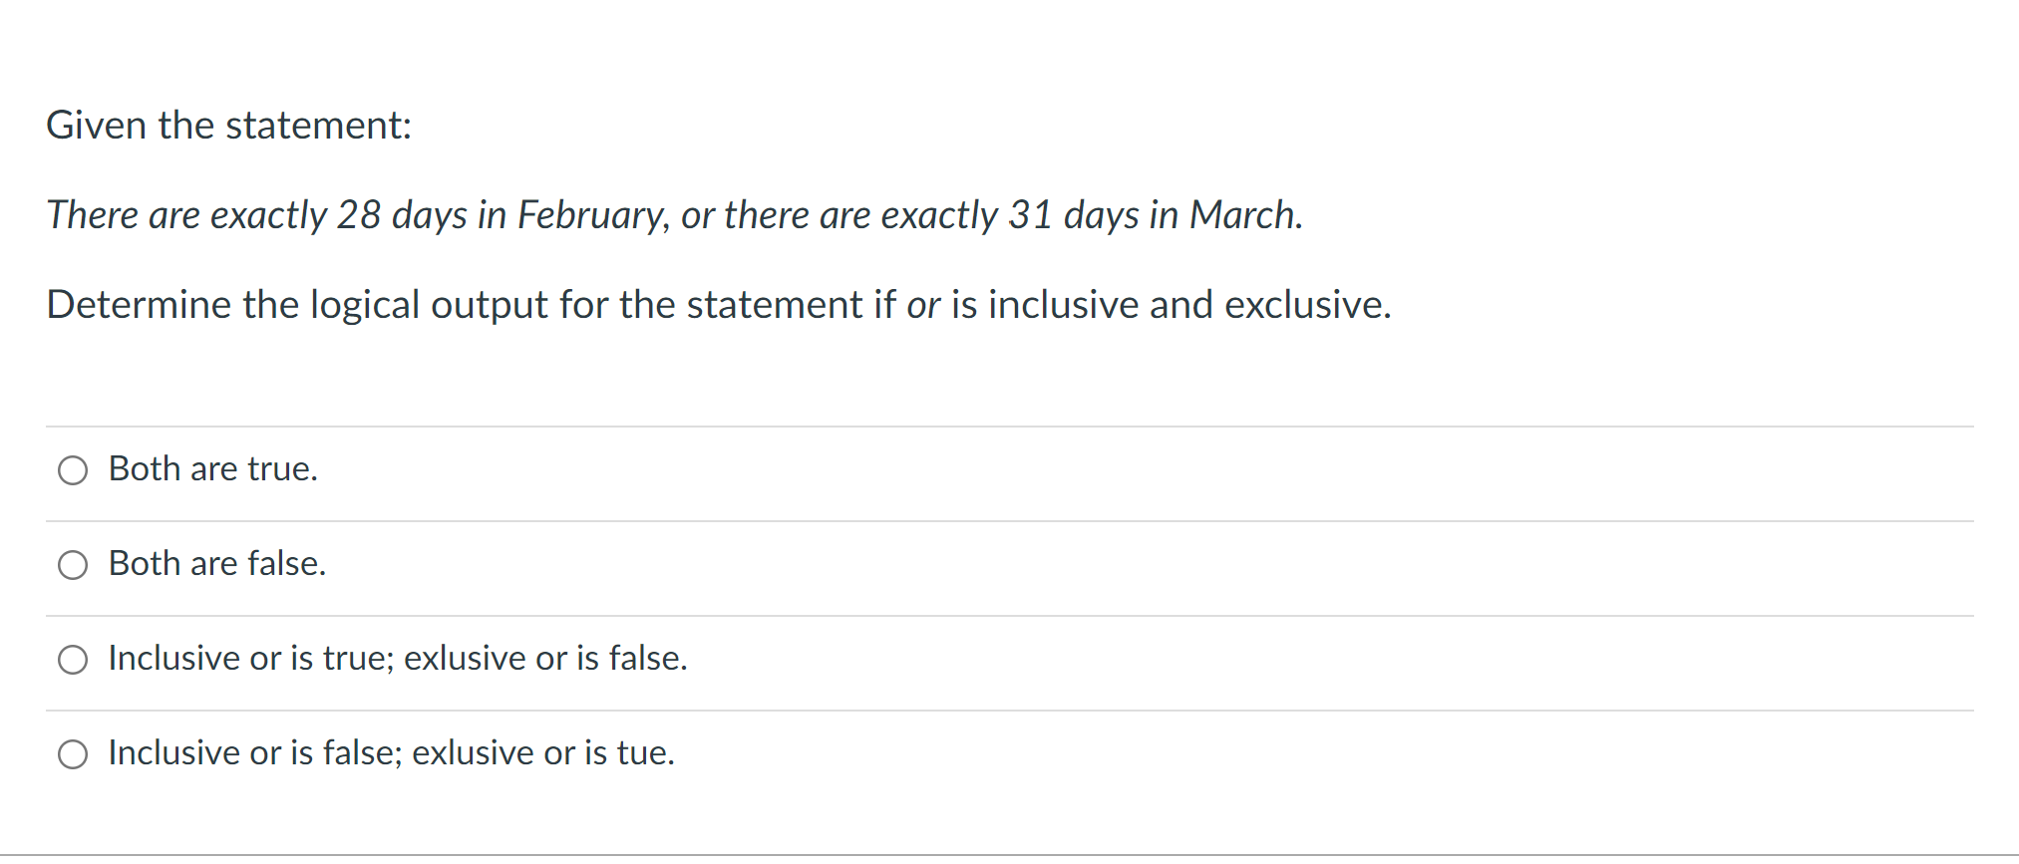Image resolution: width=2019 pixels, height=864 pixels.
Task: Click the question statement 'Given the statement:'
Action: (228, 126)
